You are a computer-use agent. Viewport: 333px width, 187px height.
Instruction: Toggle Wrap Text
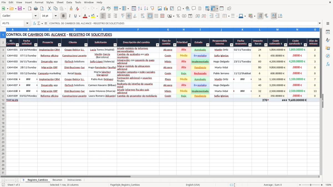pos(142,16)
